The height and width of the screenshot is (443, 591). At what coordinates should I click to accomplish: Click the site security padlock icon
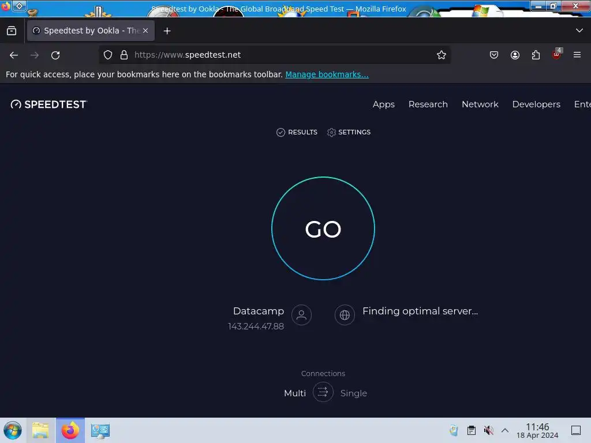[124, 55]
